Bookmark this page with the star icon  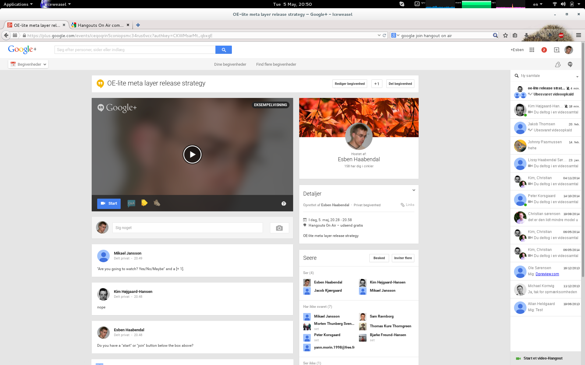[505, 35]
